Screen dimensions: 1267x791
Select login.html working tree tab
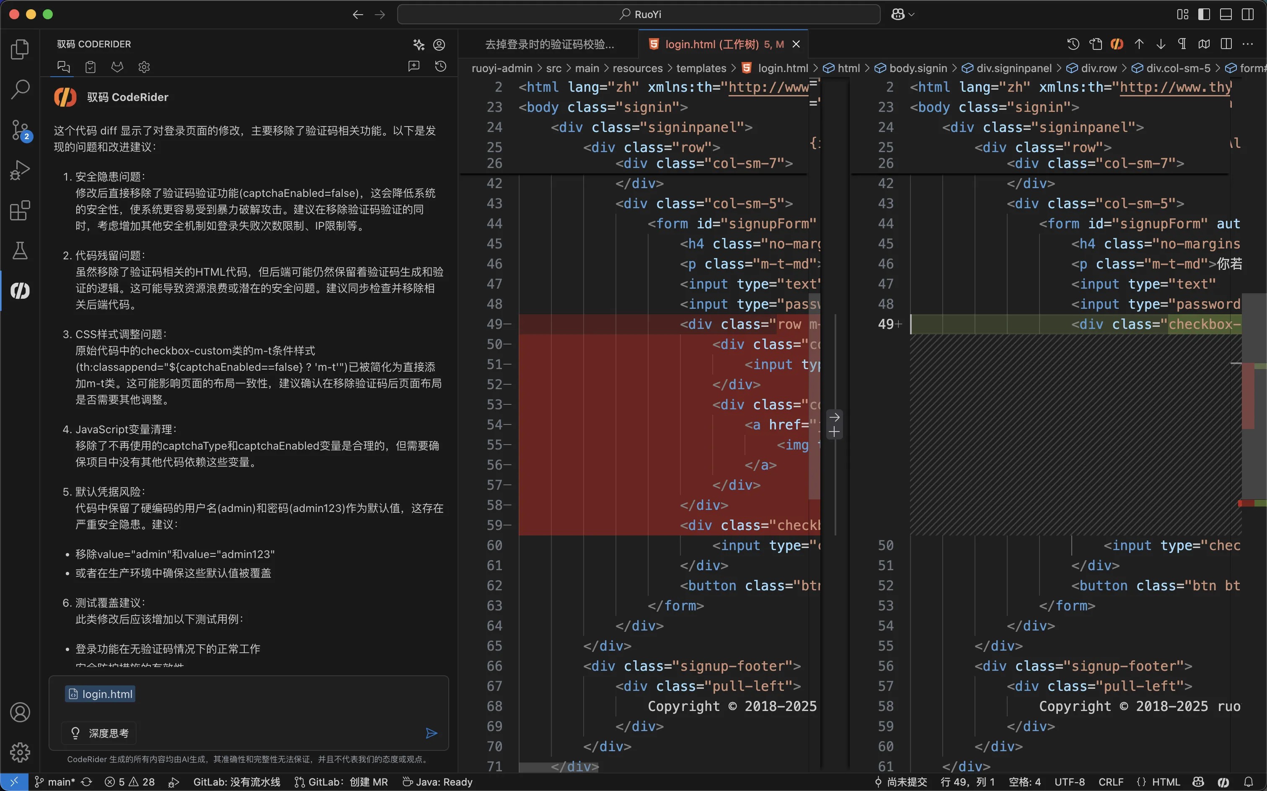tap(717, 44)
